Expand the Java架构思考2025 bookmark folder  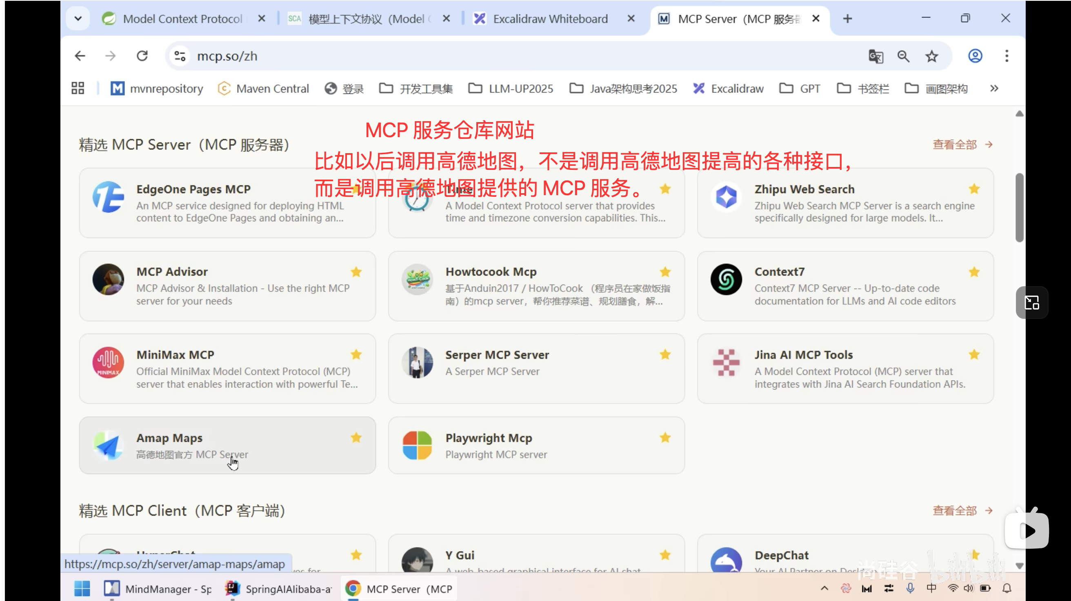pos(623,89)
